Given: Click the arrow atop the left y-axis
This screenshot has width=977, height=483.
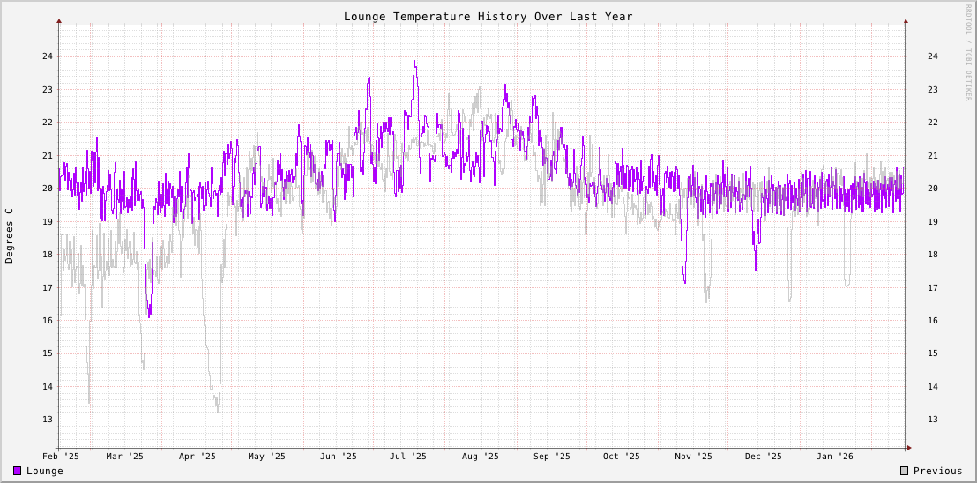Looking at the screenshot, I should (x=59, y=20).
